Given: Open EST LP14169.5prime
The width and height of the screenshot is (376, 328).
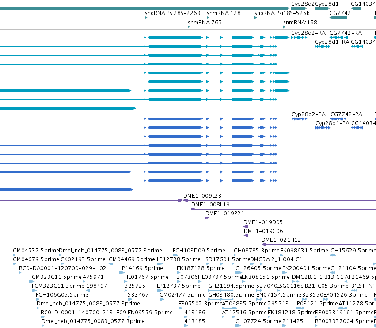Looking at the screenshot, I should point(141,268).
